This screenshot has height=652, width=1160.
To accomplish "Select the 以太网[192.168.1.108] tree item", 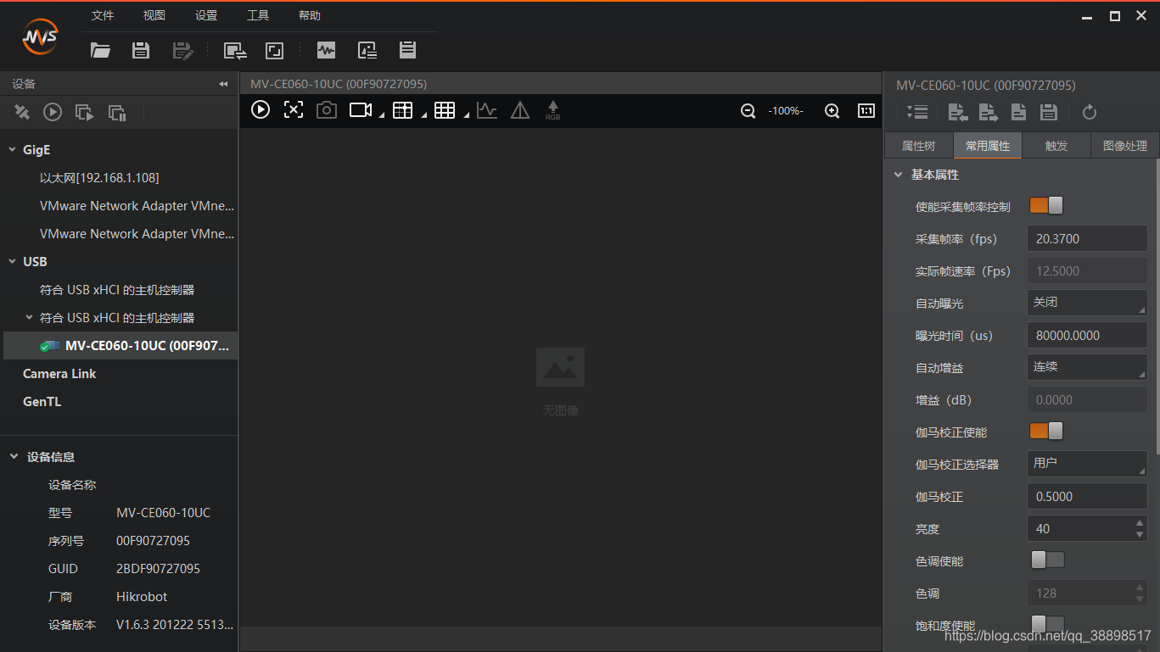I will pos(99,178).
